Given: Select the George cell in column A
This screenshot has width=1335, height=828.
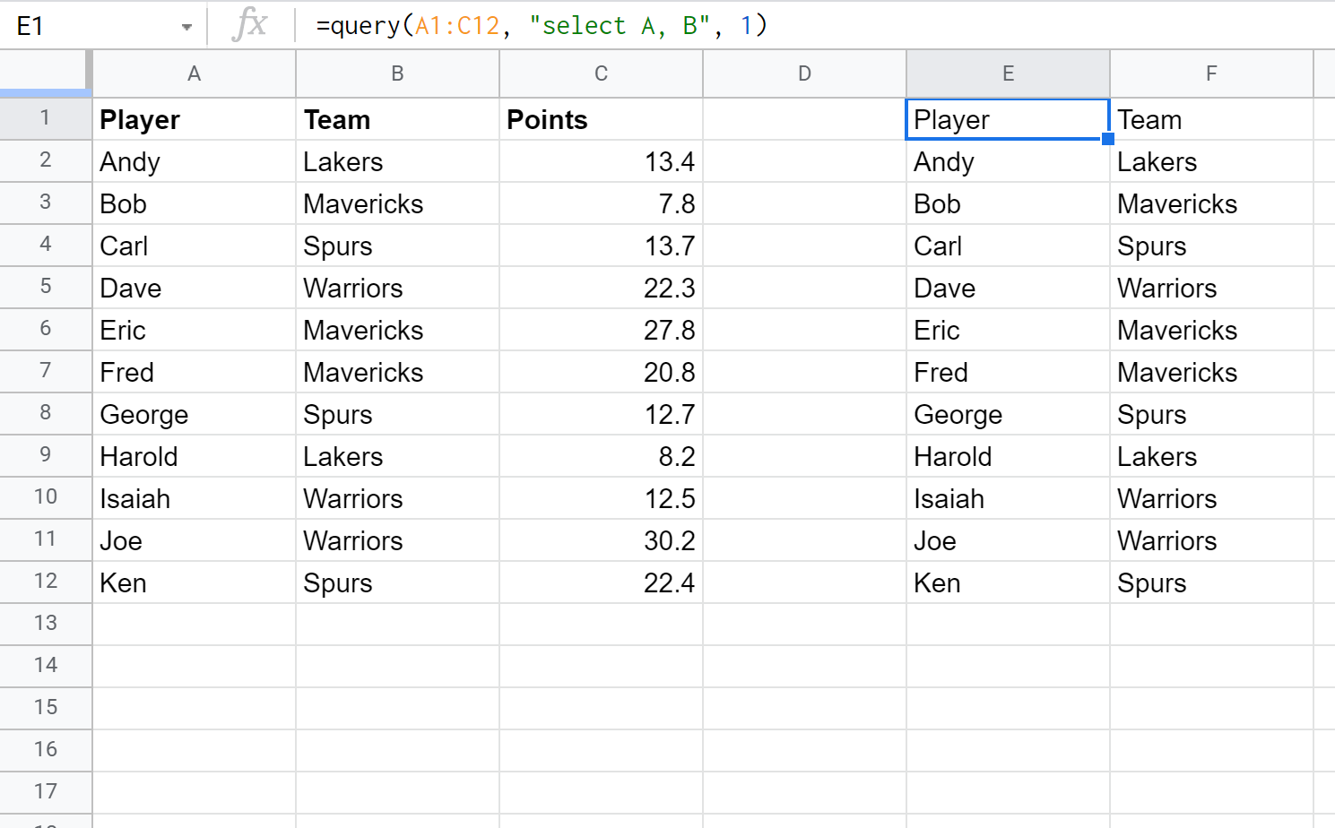Looking at the screenshot, I should pos(194,414).
